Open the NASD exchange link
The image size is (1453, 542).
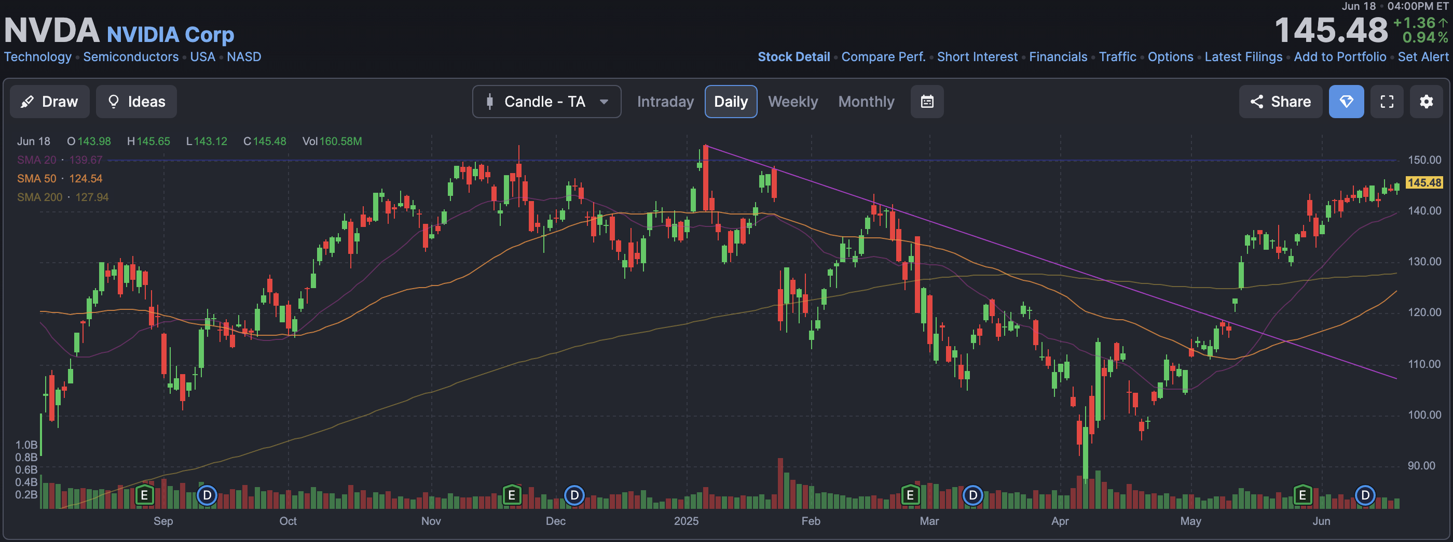[x=244, y=57]
